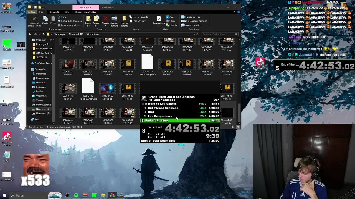Screen dimensions: 355x199
Task: Click Este equipo in address breadcrumb
Action: (x=59, y=34)
